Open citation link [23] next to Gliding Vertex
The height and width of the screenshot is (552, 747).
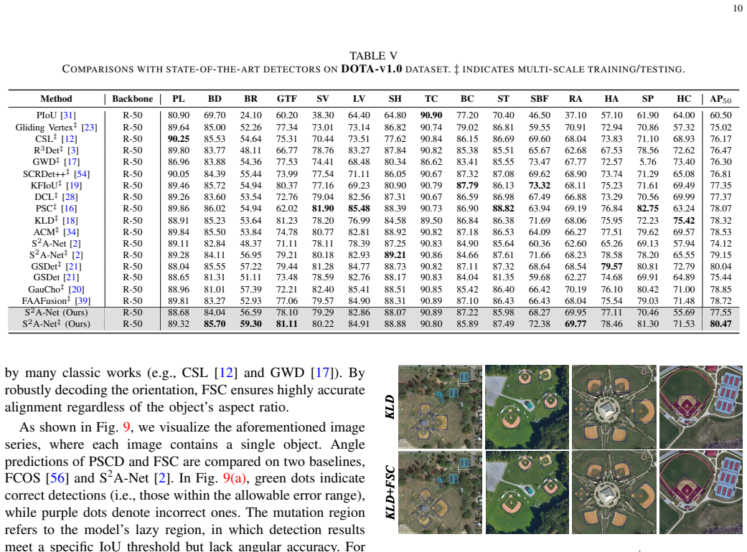tap(89, 127)
